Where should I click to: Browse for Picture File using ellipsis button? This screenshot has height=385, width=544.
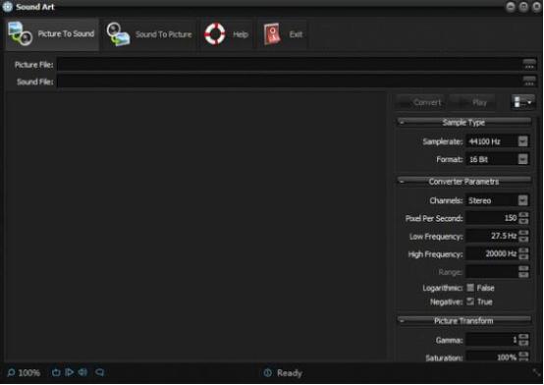point(529,64)
